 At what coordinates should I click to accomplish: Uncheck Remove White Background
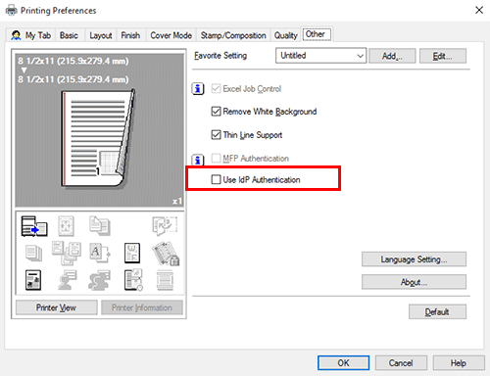pyautogui.click(x=216, y=112)
